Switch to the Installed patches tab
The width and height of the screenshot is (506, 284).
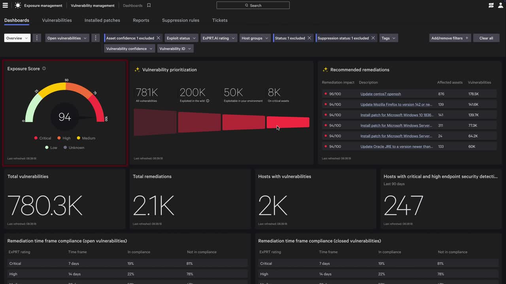click(x=102, y=20)
